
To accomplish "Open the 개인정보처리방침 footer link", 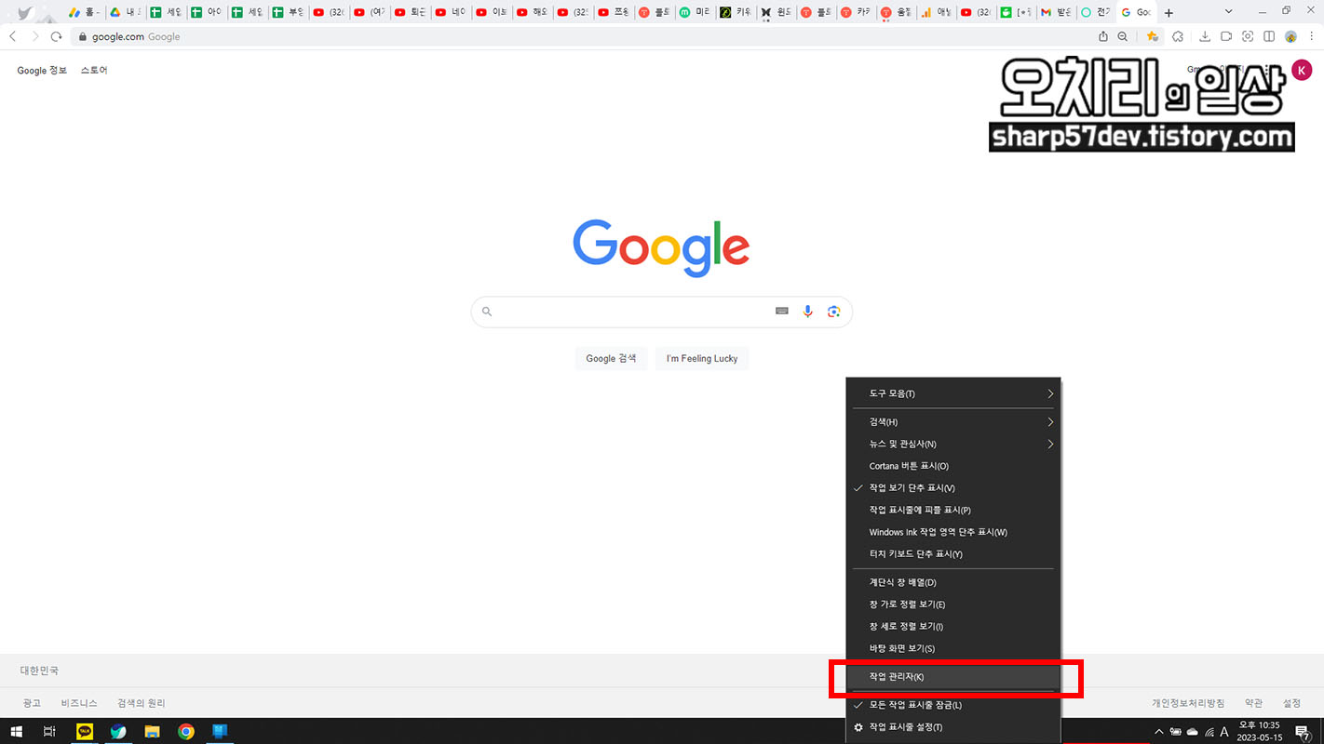I will point(1188,703).
